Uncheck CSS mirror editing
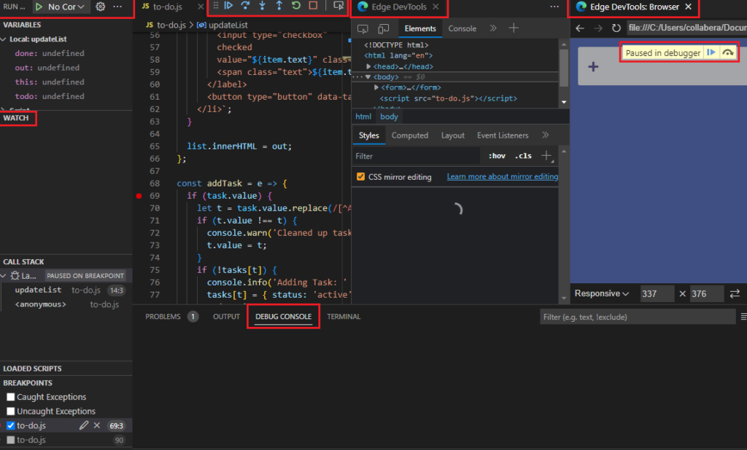 pyautogui.click(x=360, y=176)
